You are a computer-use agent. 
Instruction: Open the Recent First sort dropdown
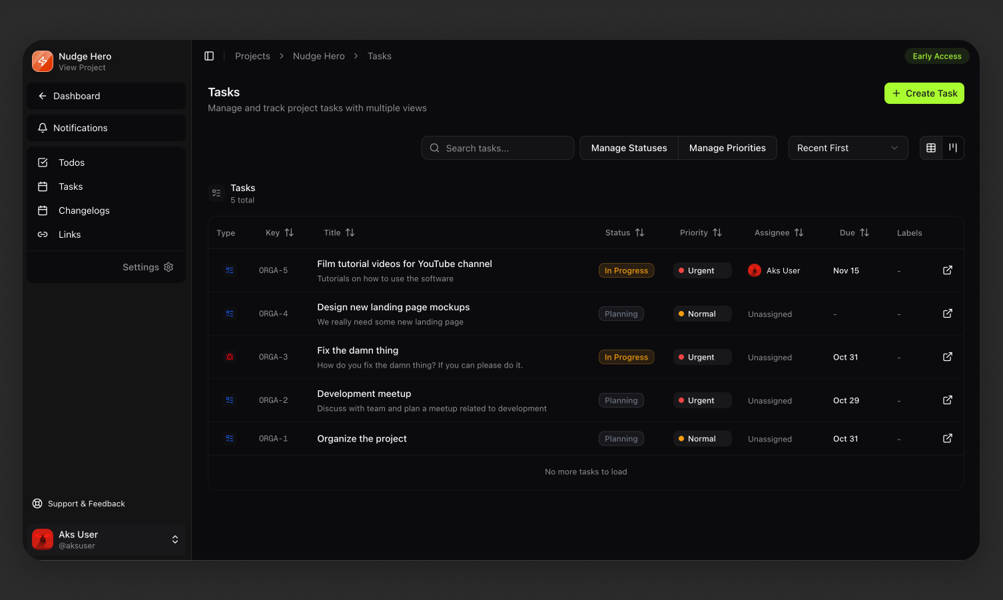point(848,148)
